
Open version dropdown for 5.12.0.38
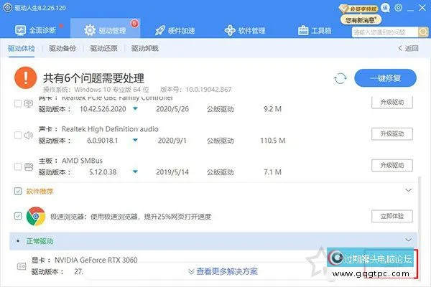click(135, 172)
